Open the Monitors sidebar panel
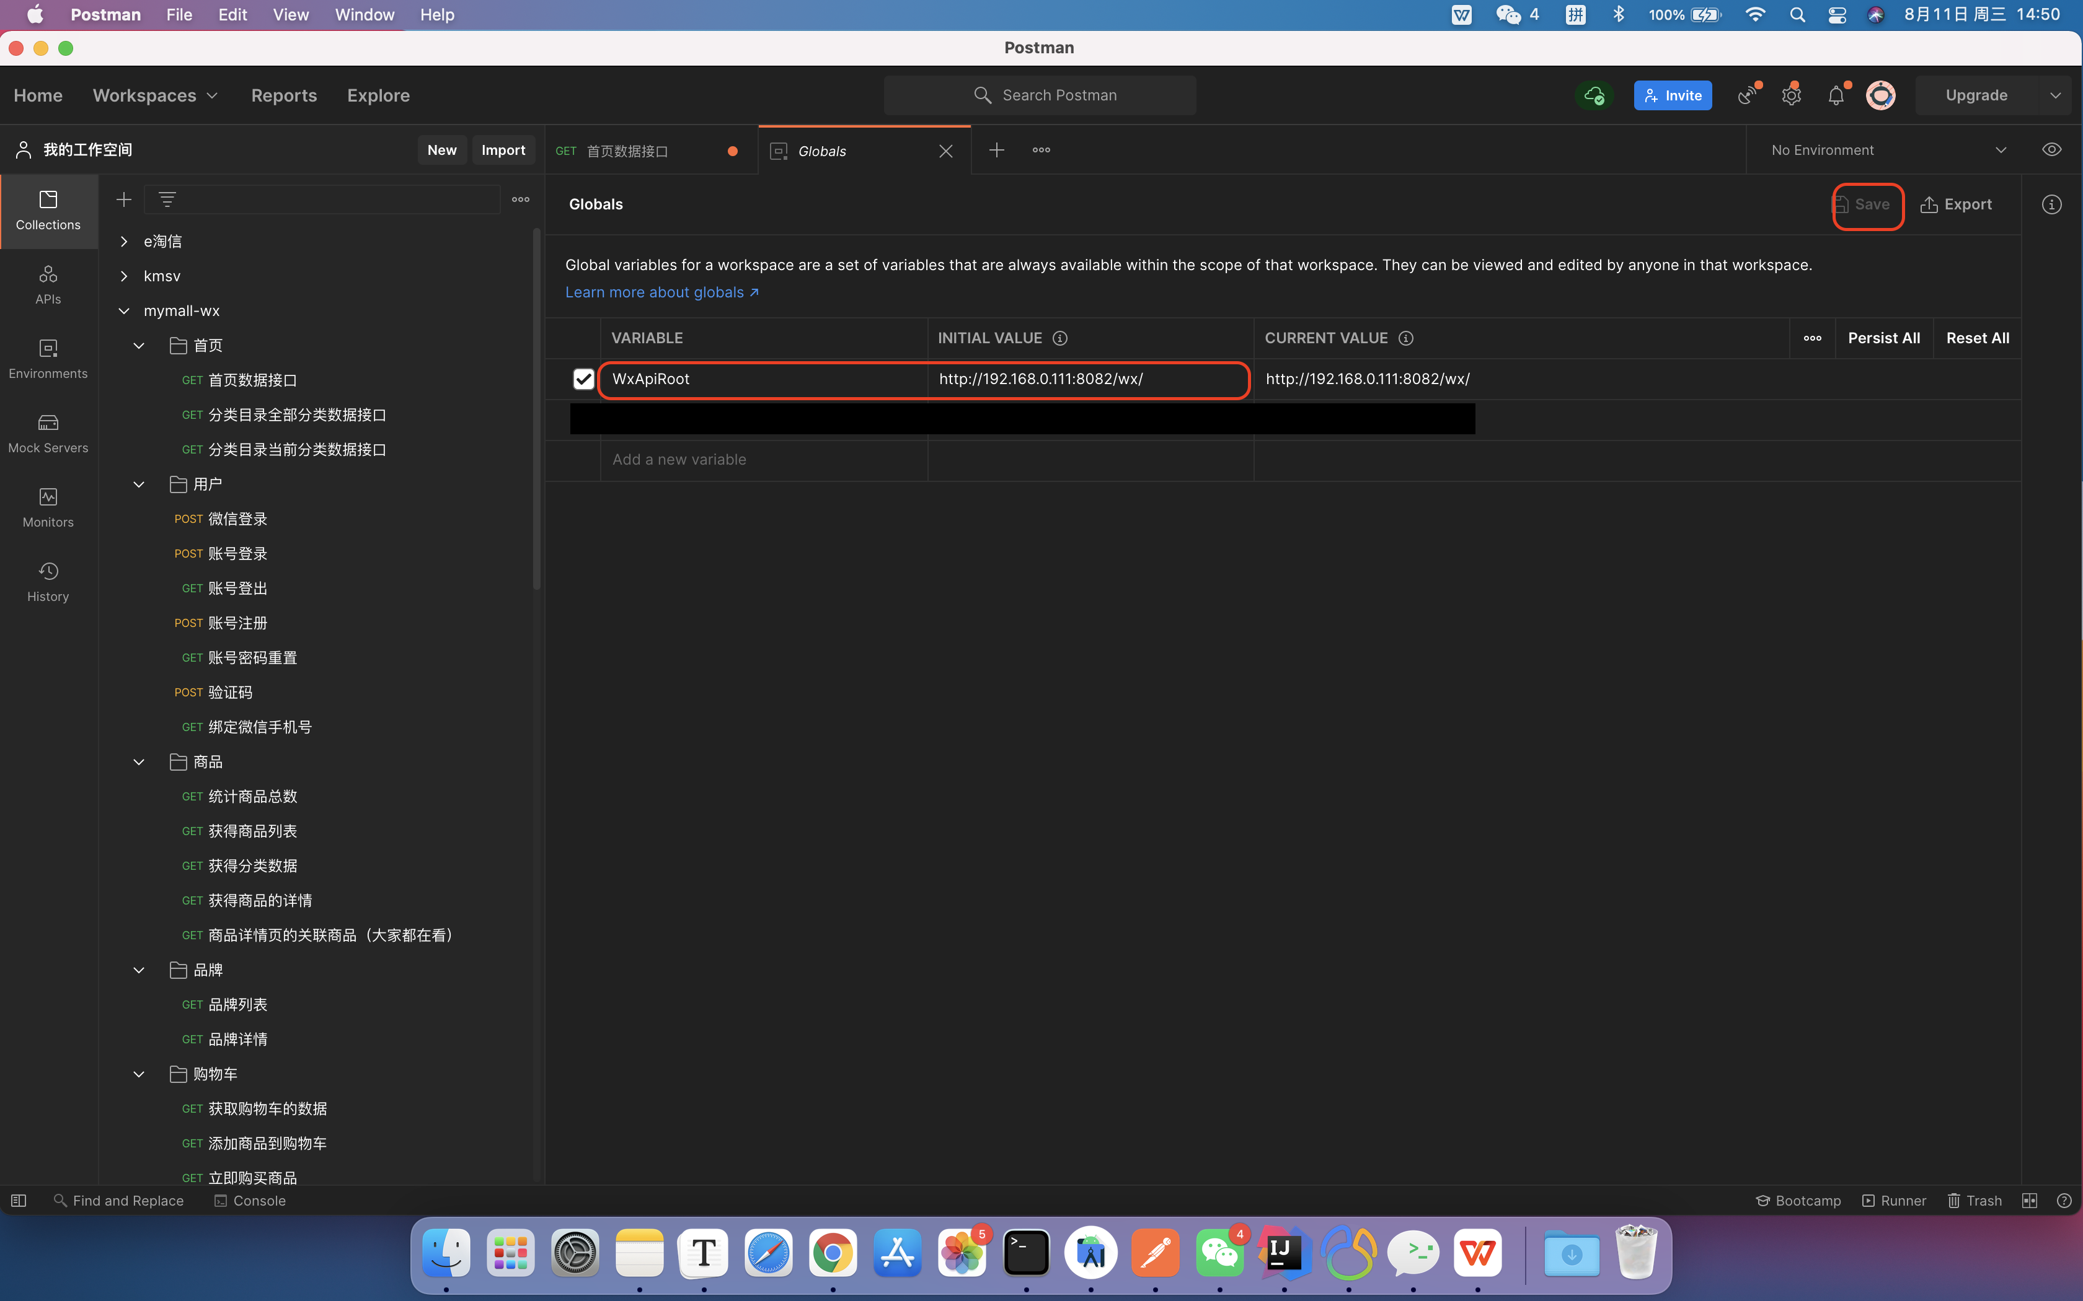Image resolution: width=2083 pixels, height=1301 pixels. point(48,507)
